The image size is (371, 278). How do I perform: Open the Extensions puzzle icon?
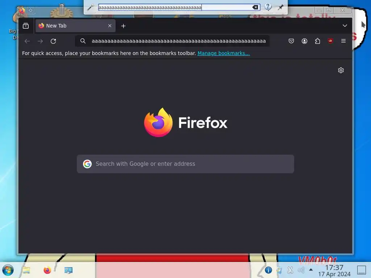pos(317,41)
